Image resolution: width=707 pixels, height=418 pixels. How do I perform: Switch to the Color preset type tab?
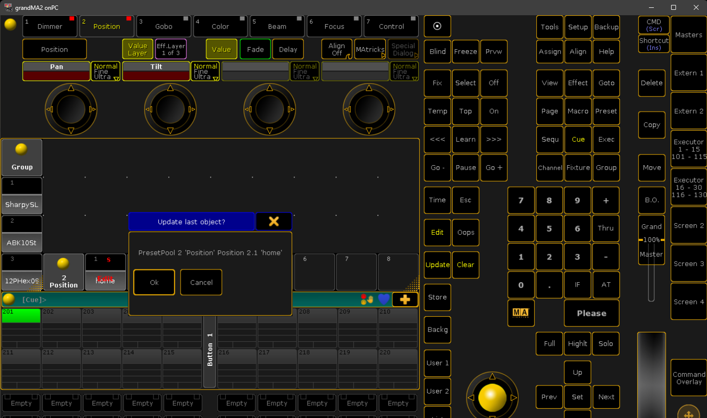click(220, 26)
